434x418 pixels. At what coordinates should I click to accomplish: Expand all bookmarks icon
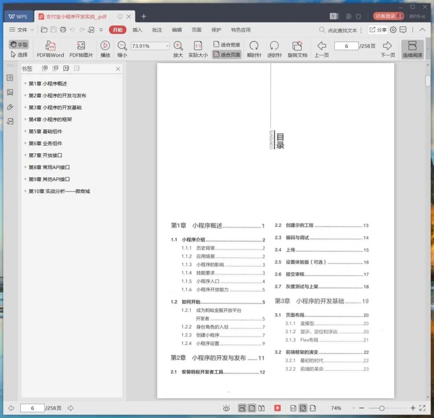pos(45,68)
